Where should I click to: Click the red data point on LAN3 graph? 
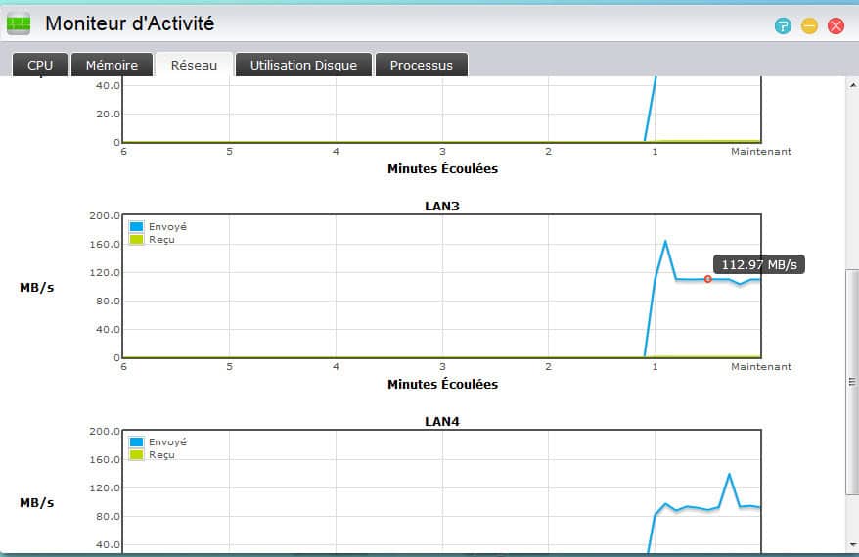point(707,279)
